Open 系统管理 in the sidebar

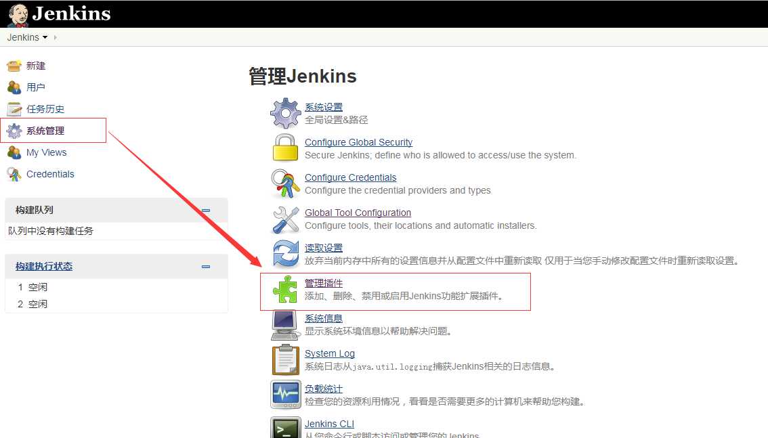(x=45, y=131)
